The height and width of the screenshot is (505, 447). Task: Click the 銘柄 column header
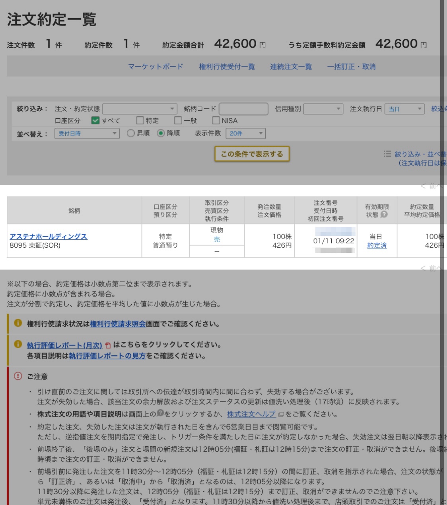pos(74,211)
